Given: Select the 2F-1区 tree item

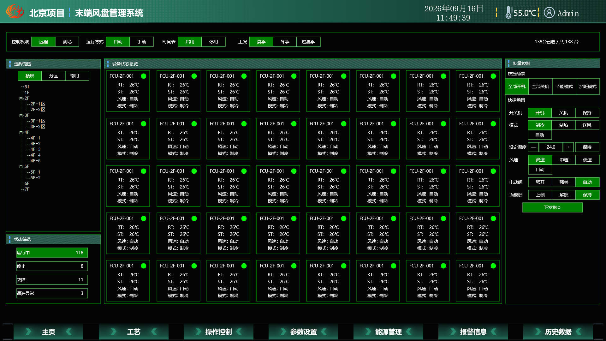Looking at the screenshot, I should (38, 104).
